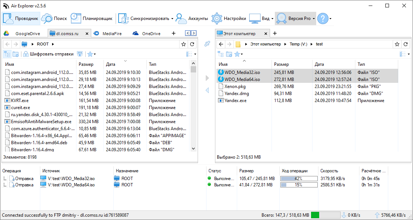Open the left pane favorites star dropdown
413x220 pixels.
(91, 54)
